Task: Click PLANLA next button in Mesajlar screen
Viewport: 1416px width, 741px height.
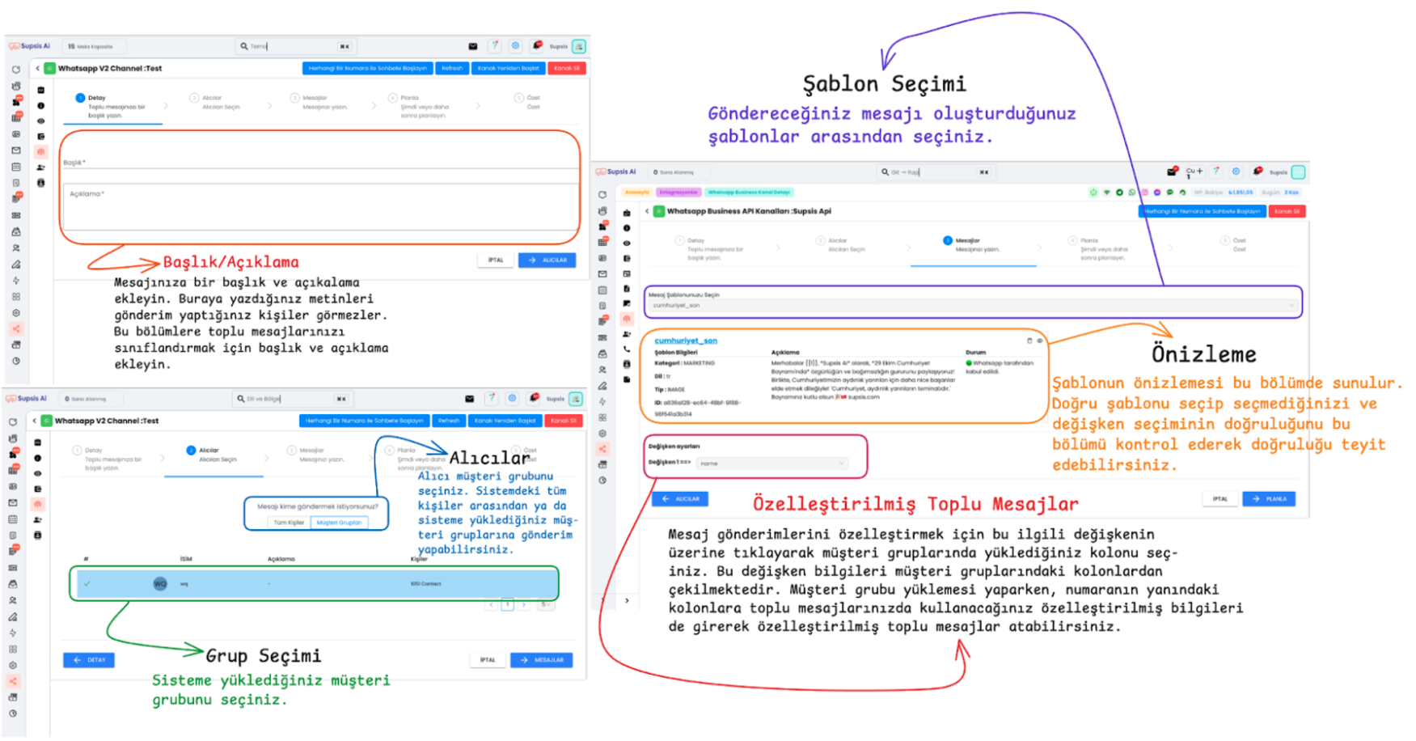Action: (1269, 499)
